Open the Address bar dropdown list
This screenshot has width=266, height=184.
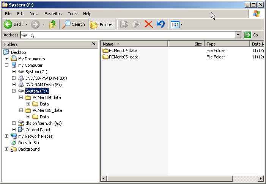click(238, 35)
